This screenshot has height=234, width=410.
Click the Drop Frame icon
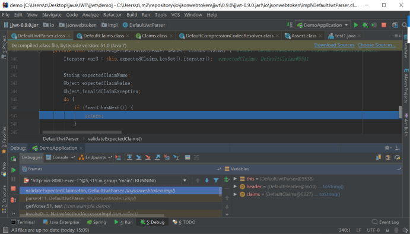[167, 157]
